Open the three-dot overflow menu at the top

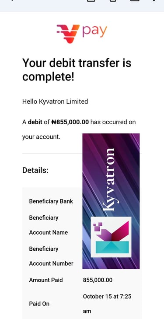pos(154,0)
